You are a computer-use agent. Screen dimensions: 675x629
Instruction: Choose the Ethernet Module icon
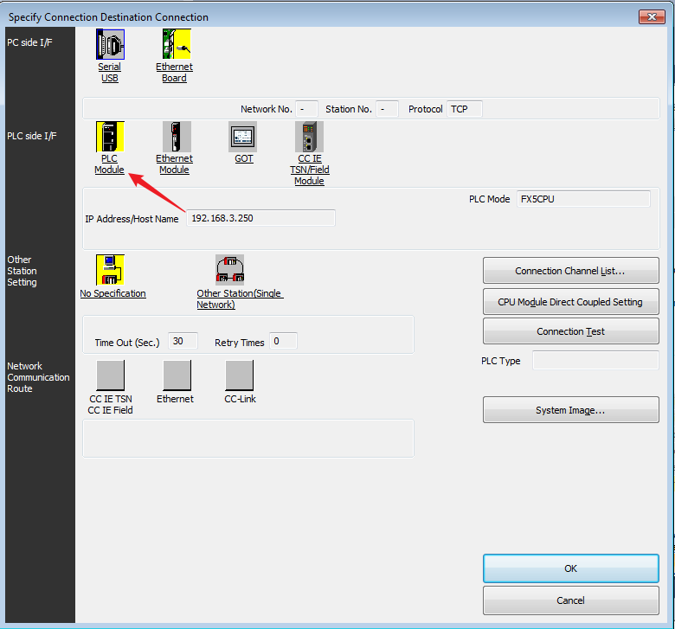pos(176,136)
